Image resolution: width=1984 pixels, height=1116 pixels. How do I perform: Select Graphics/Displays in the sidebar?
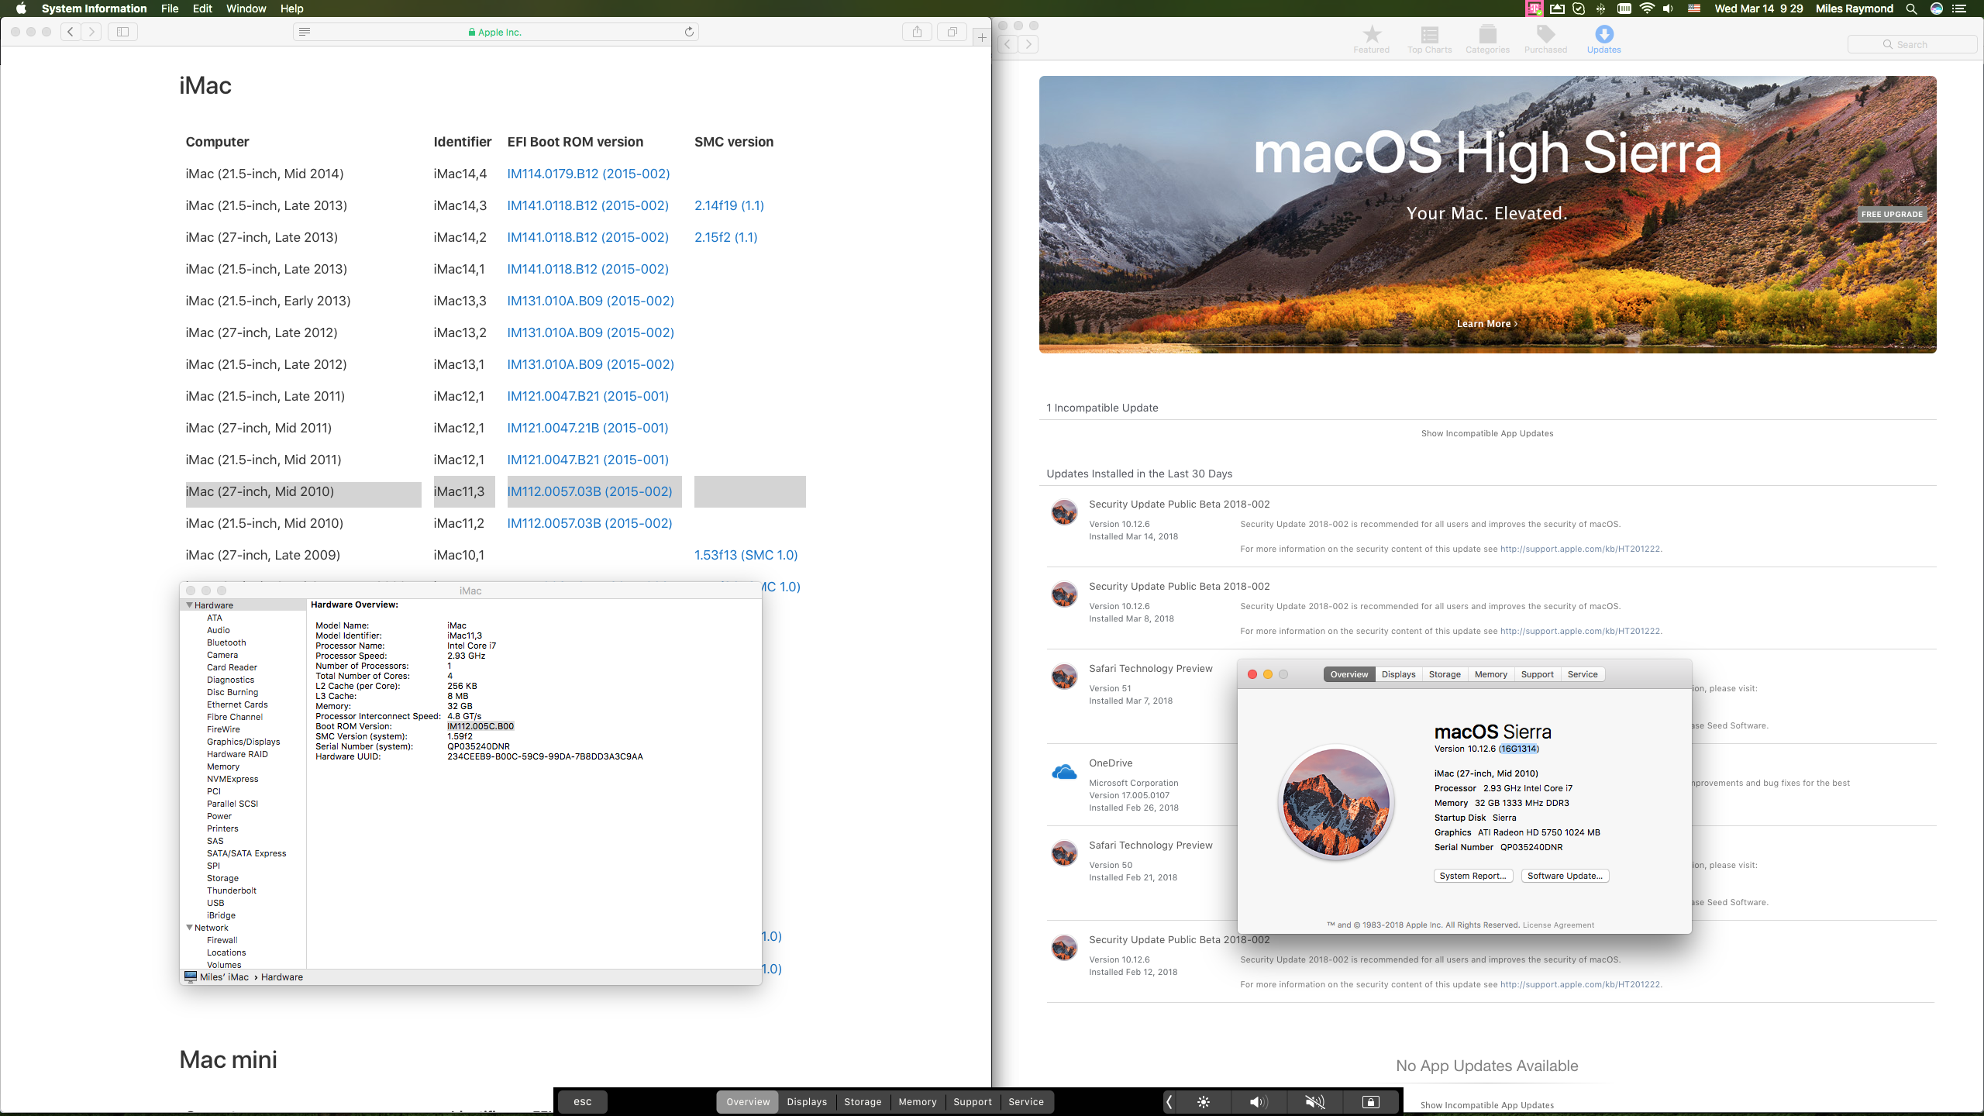point(243,742)
